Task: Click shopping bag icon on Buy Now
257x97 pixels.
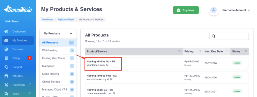Action: point(179,10)
